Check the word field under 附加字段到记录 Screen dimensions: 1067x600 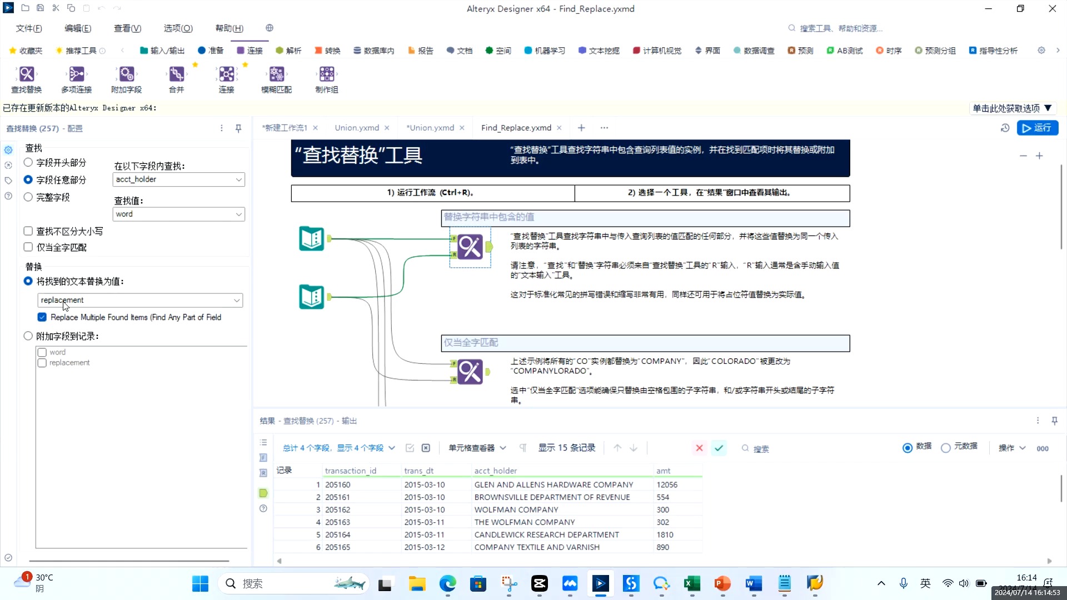point(42,352)
